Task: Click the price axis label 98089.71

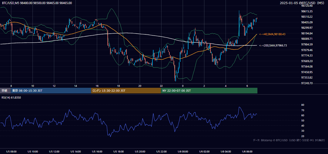Action: 307,39
